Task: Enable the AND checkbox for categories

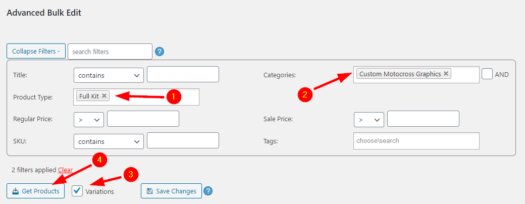Action: click(x=487, y=74)
